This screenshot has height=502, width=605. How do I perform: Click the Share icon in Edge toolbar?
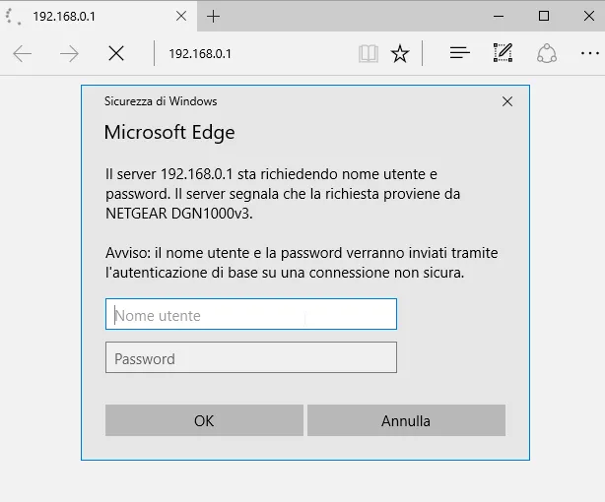pos(547,54)
